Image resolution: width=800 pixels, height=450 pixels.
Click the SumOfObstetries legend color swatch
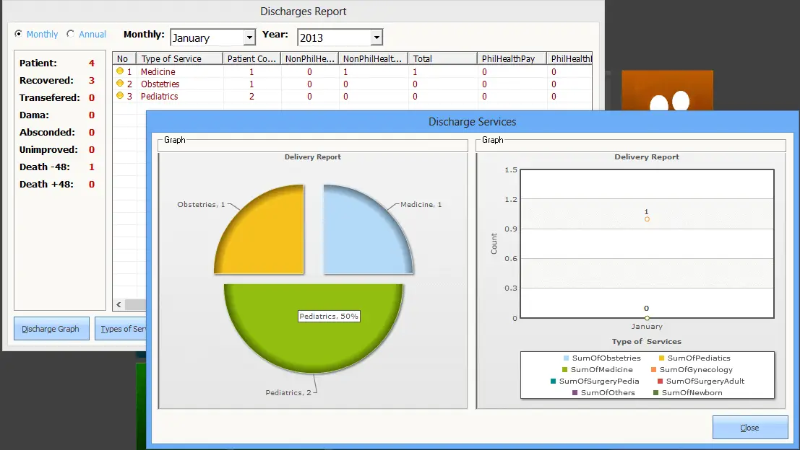point(566,358)
